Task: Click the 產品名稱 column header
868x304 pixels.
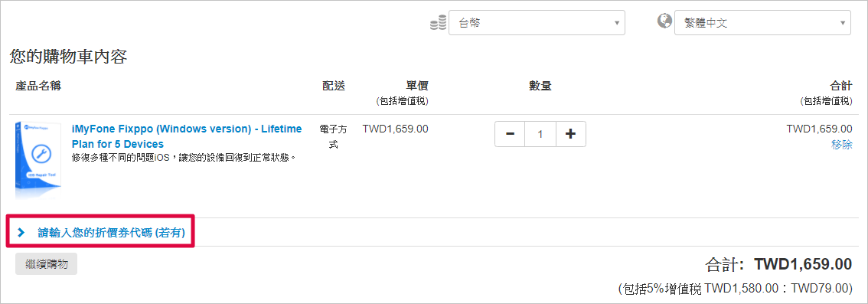Action: tap(38, 86)
